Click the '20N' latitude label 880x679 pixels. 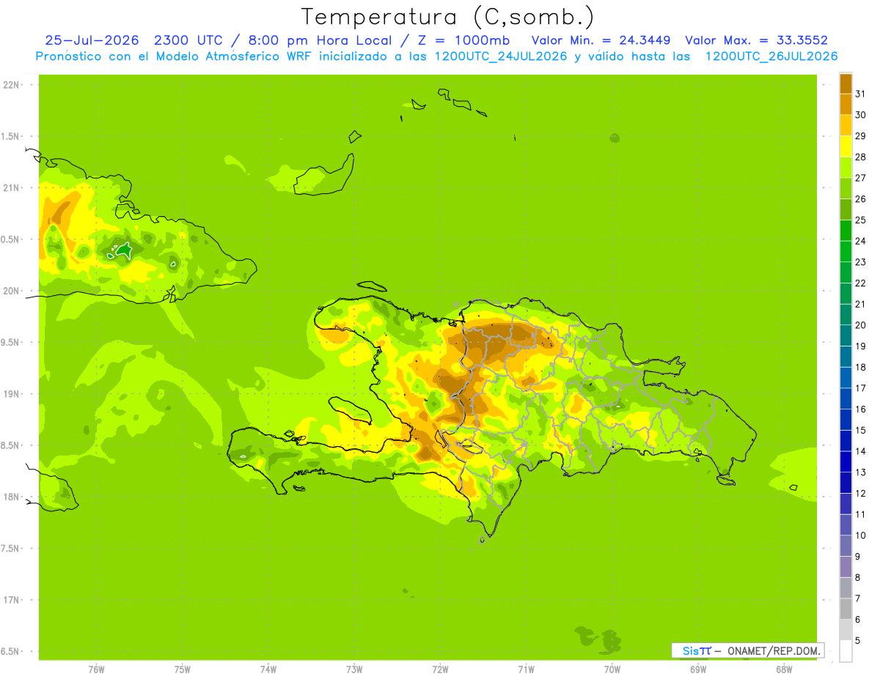tap(11, 291)
